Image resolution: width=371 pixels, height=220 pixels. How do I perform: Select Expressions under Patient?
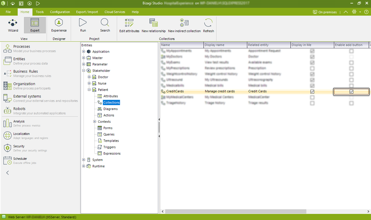pos(109,154)
